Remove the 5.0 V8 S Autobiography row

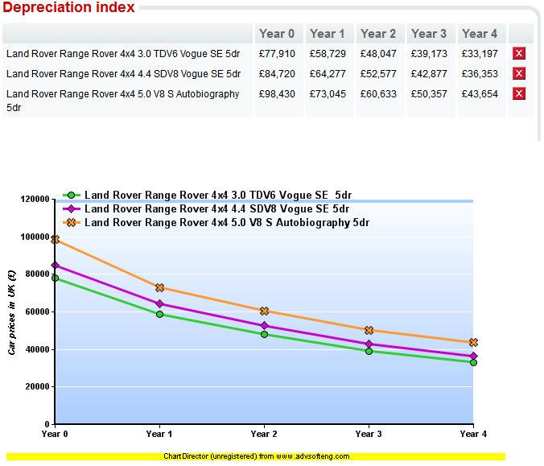pos(519,93)
